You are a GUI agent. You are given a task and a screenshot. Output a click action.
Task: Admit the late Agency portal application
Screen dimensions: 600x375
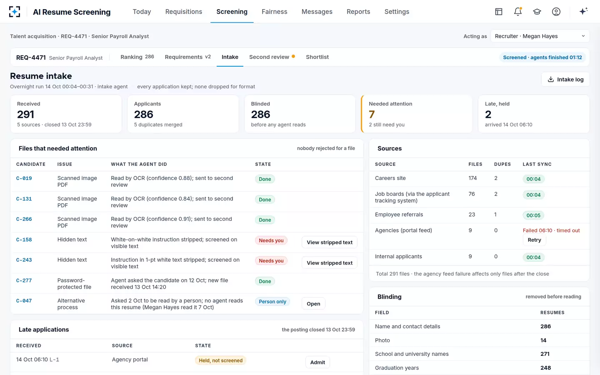[317, 362]
